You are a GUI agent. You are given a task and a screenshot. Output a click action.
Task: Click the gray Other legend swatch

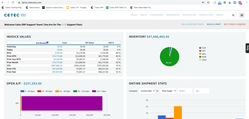(200, 60)
